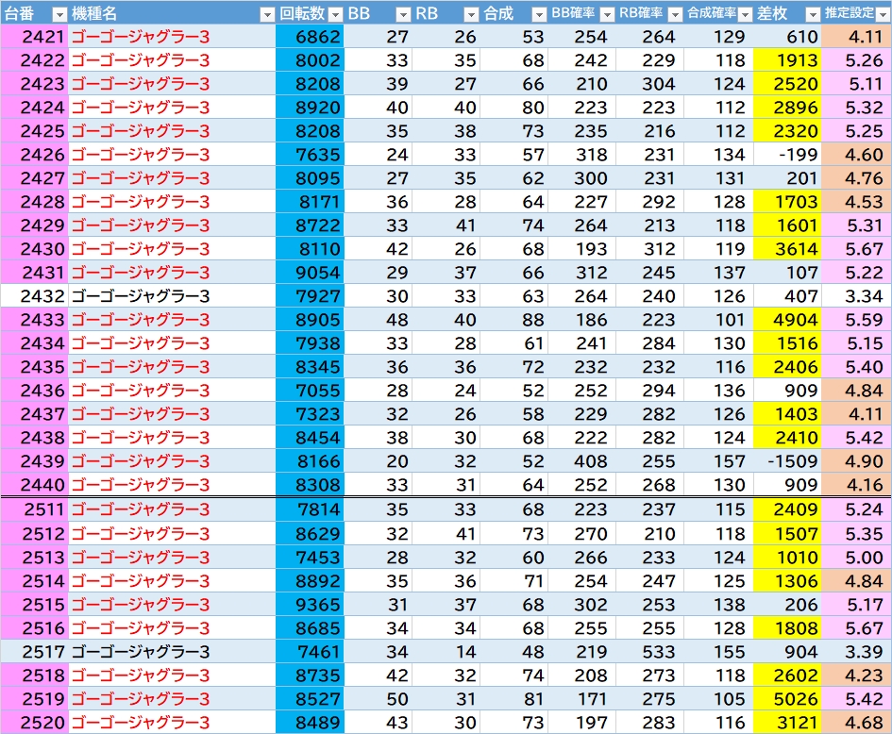Select the spin count cell 8920
Viewport: 892px width, 734px height.
point(310,108)
